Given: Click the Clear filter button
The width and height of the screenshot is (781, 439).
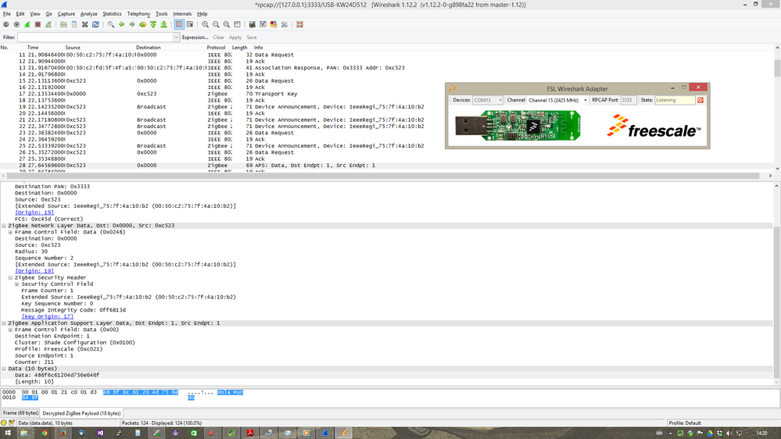Looking at the screenshot, I should (x=219, y=37).
